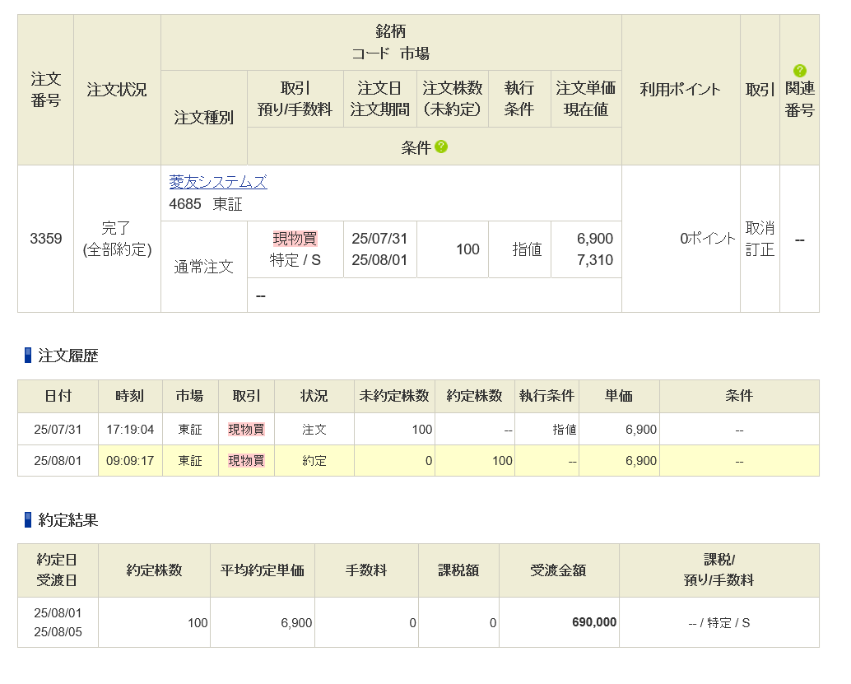This screenshot has height=684, width=851.
Task: Click 現物買 in the 09:09:17 history row
Action: click(x=246, y=461)
